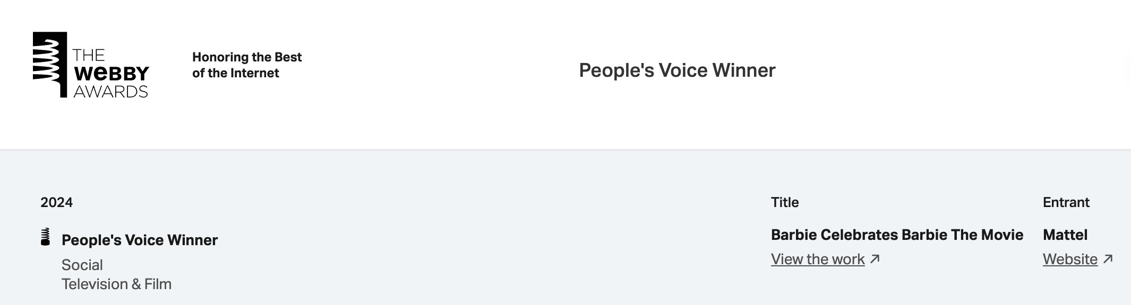This screenshot has width=1131, height=305.
Task: Click the arrow icon beside Website
Action: tap(1108, 259)
